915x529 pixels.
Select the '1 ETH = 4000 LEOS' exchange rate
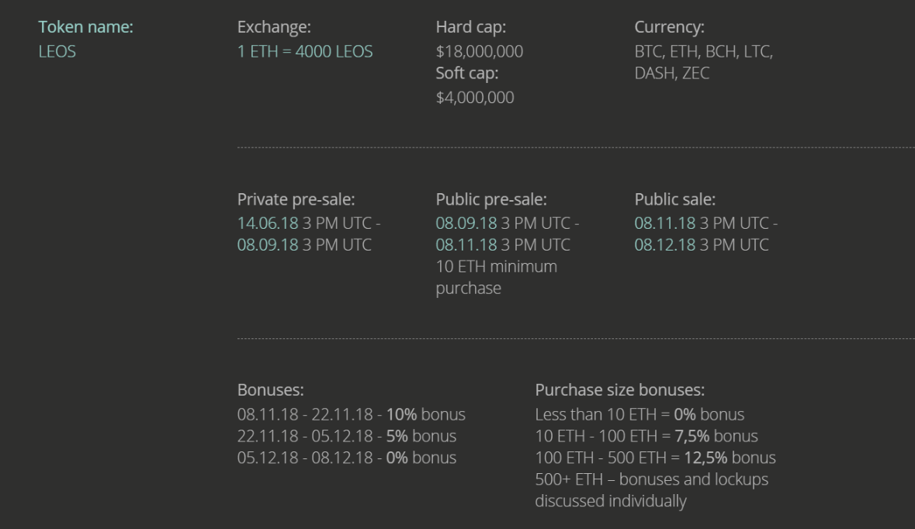click(x=304, y=52)
